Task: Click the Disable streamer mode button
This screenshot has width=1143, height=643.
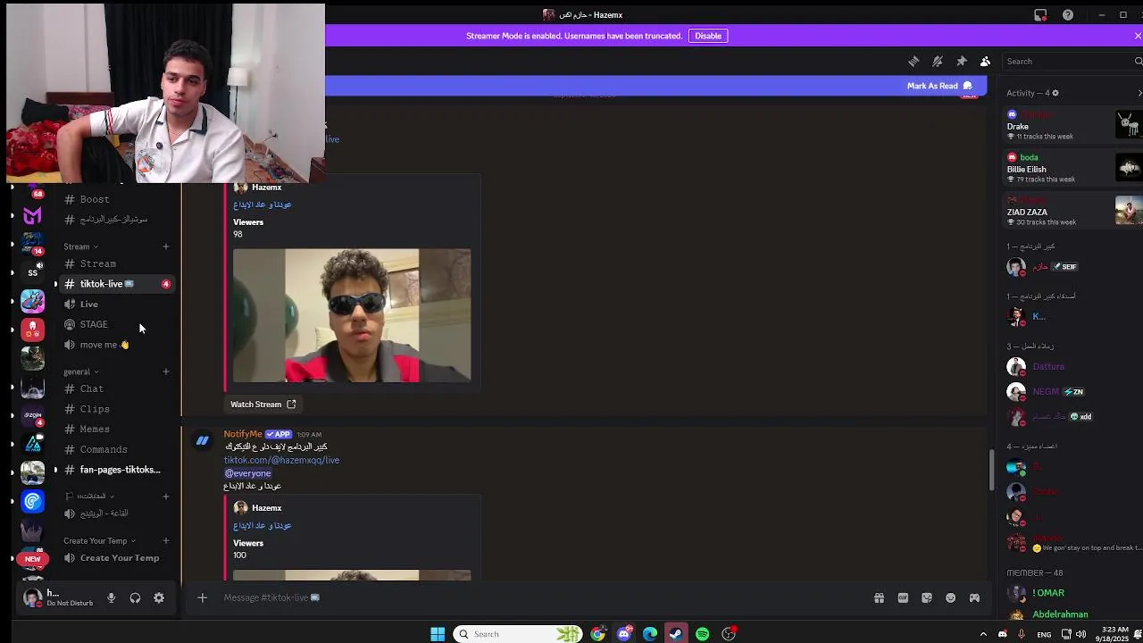Action: 708,36
